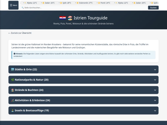Image resolution: width=167 pixels, height=125 pixels.
Task: Click the sun icon beside Dubrovnik: 27°C
Action: click(x=78, y=3)
